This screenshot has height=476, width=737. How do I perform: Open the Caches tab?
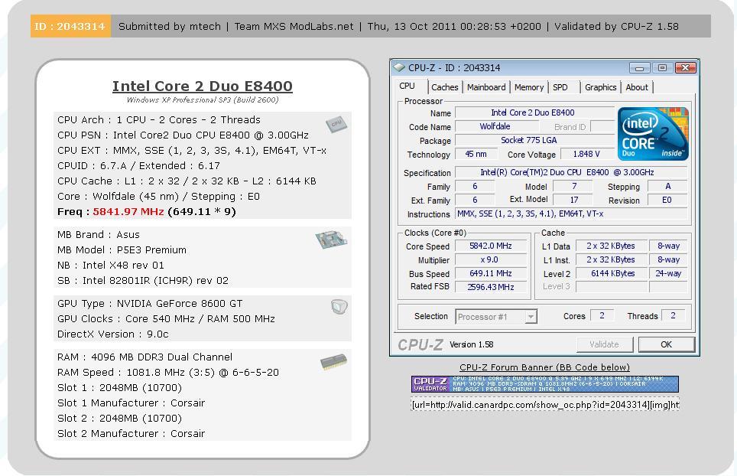pyautogui.click(x=444, y=87)
